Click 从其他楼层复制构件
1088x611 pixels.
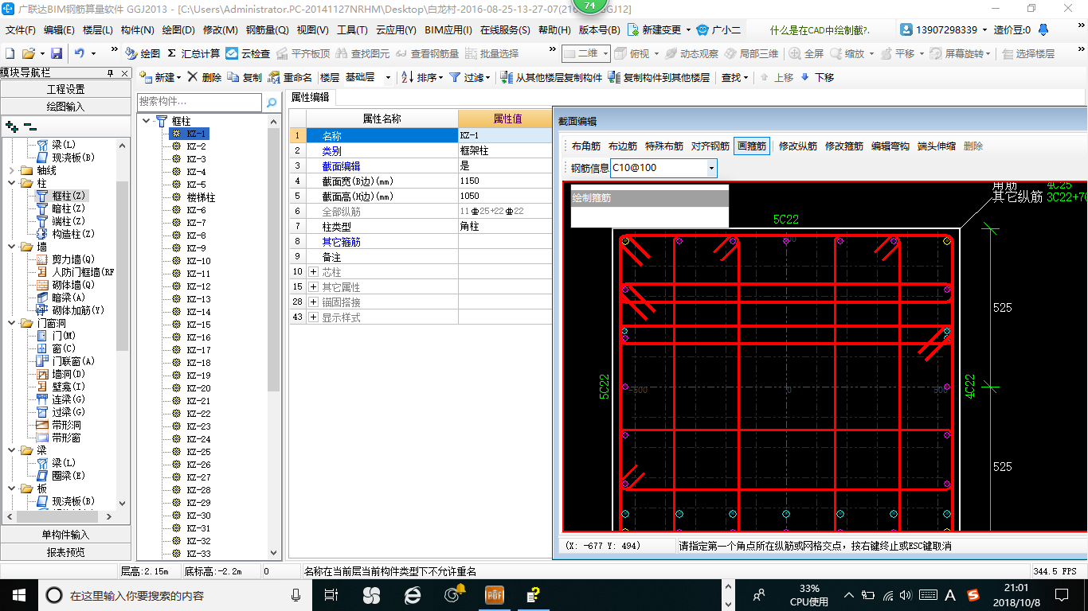(x=551, y=77)
